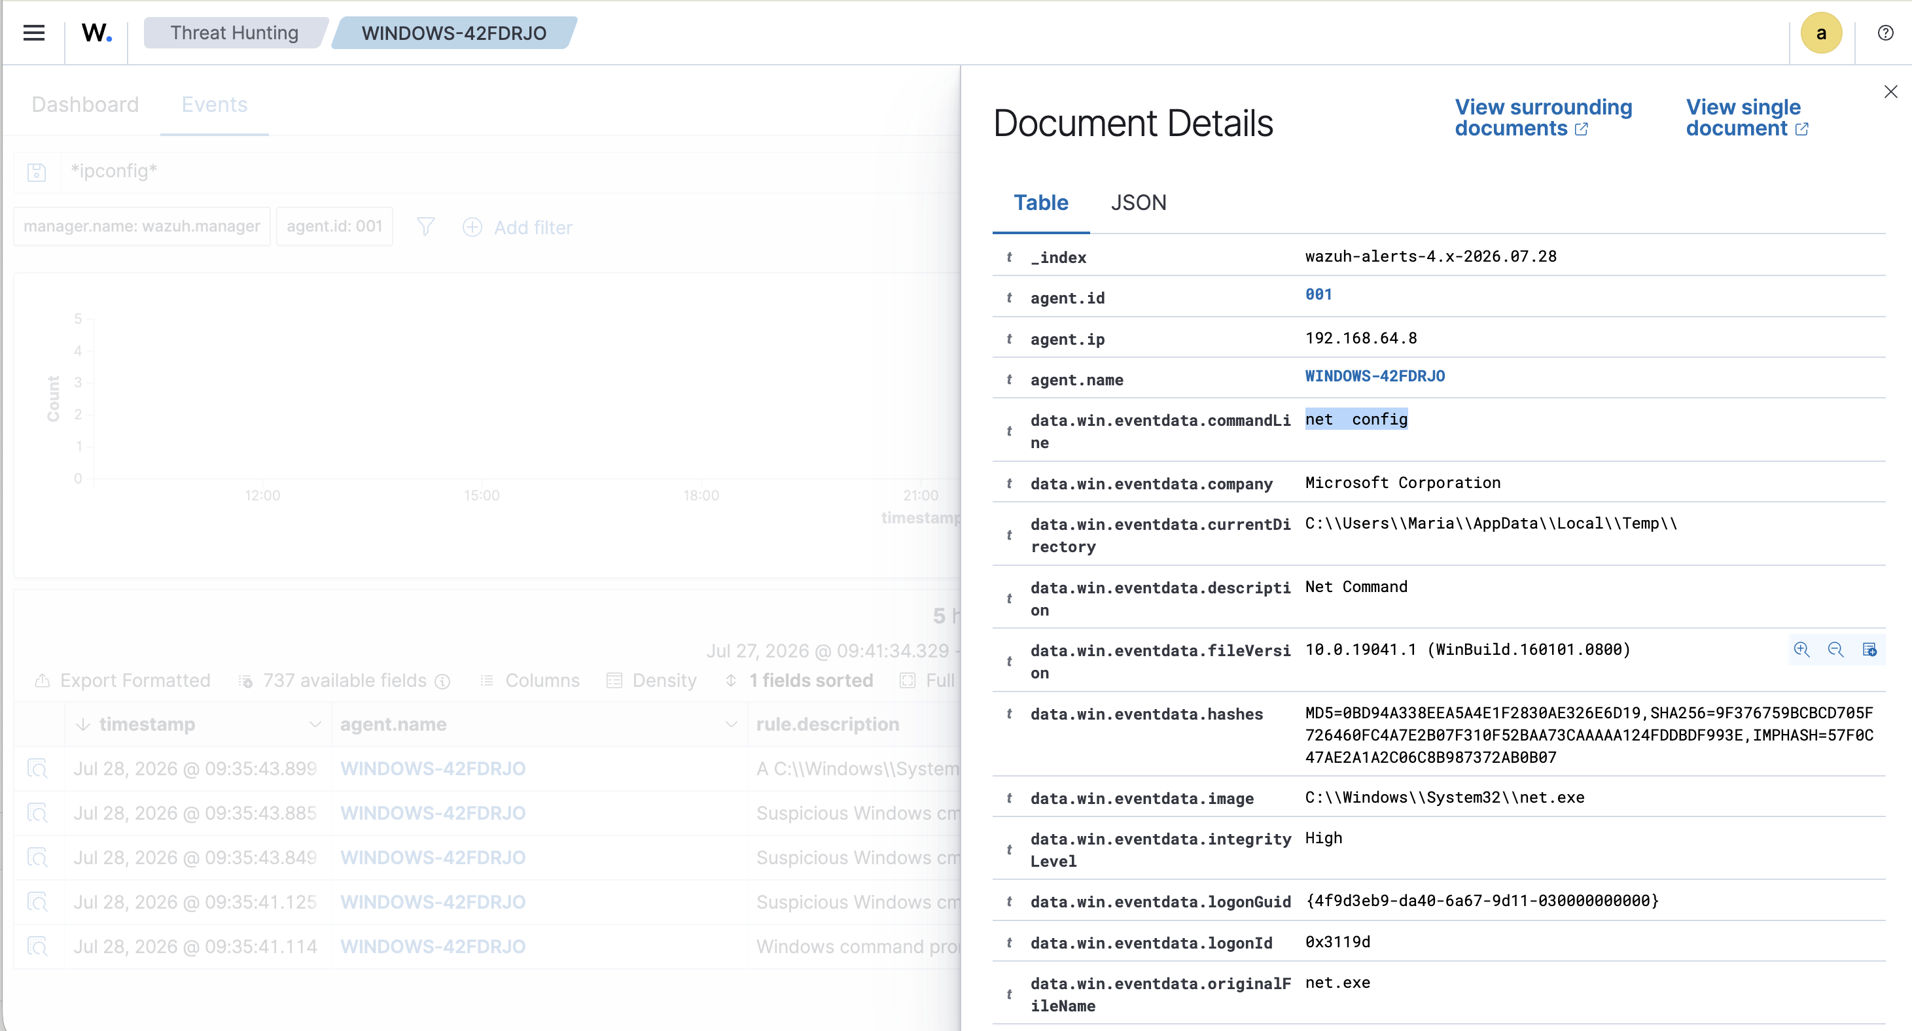Click WINDOWS-42FDRJO in the 09:35:41.114 row

pyautogui.click(x=433, y=947)
